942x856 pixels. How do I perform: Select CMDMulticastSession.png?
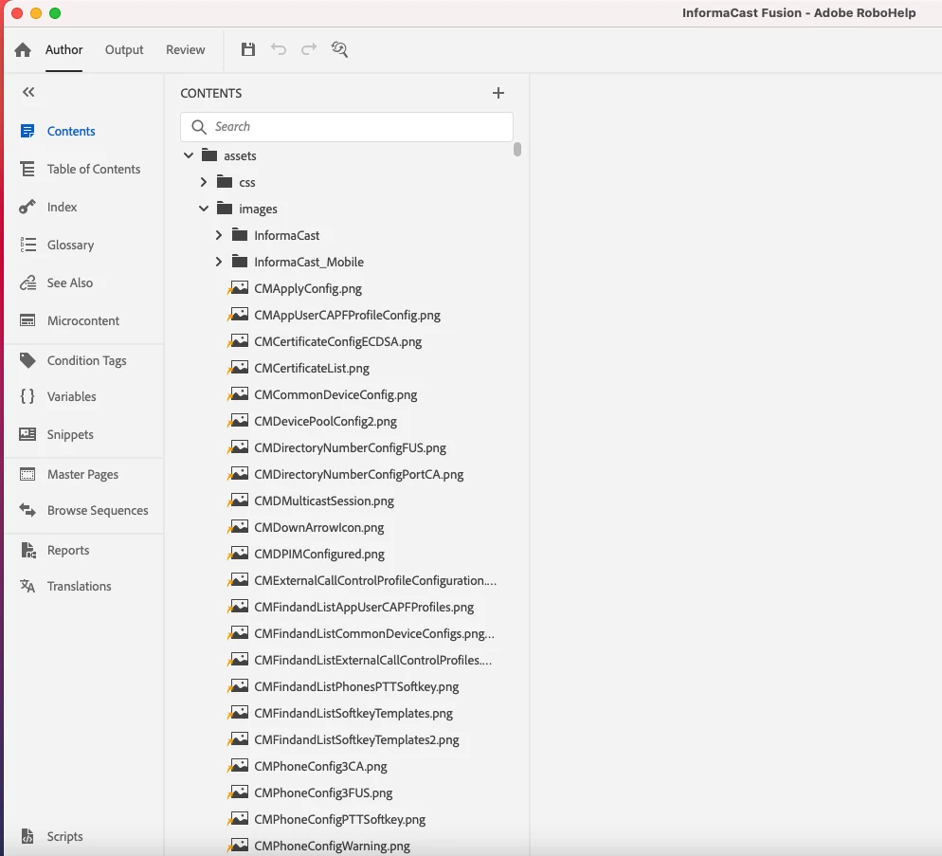point(324,501)
